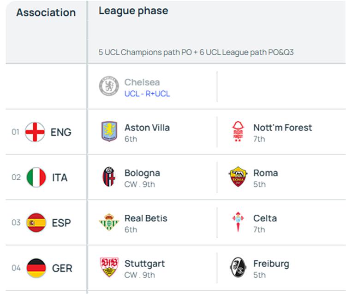This screenshot has height=294, width=346.
Task: Click the League phase column header
Action: coord(133,11)
